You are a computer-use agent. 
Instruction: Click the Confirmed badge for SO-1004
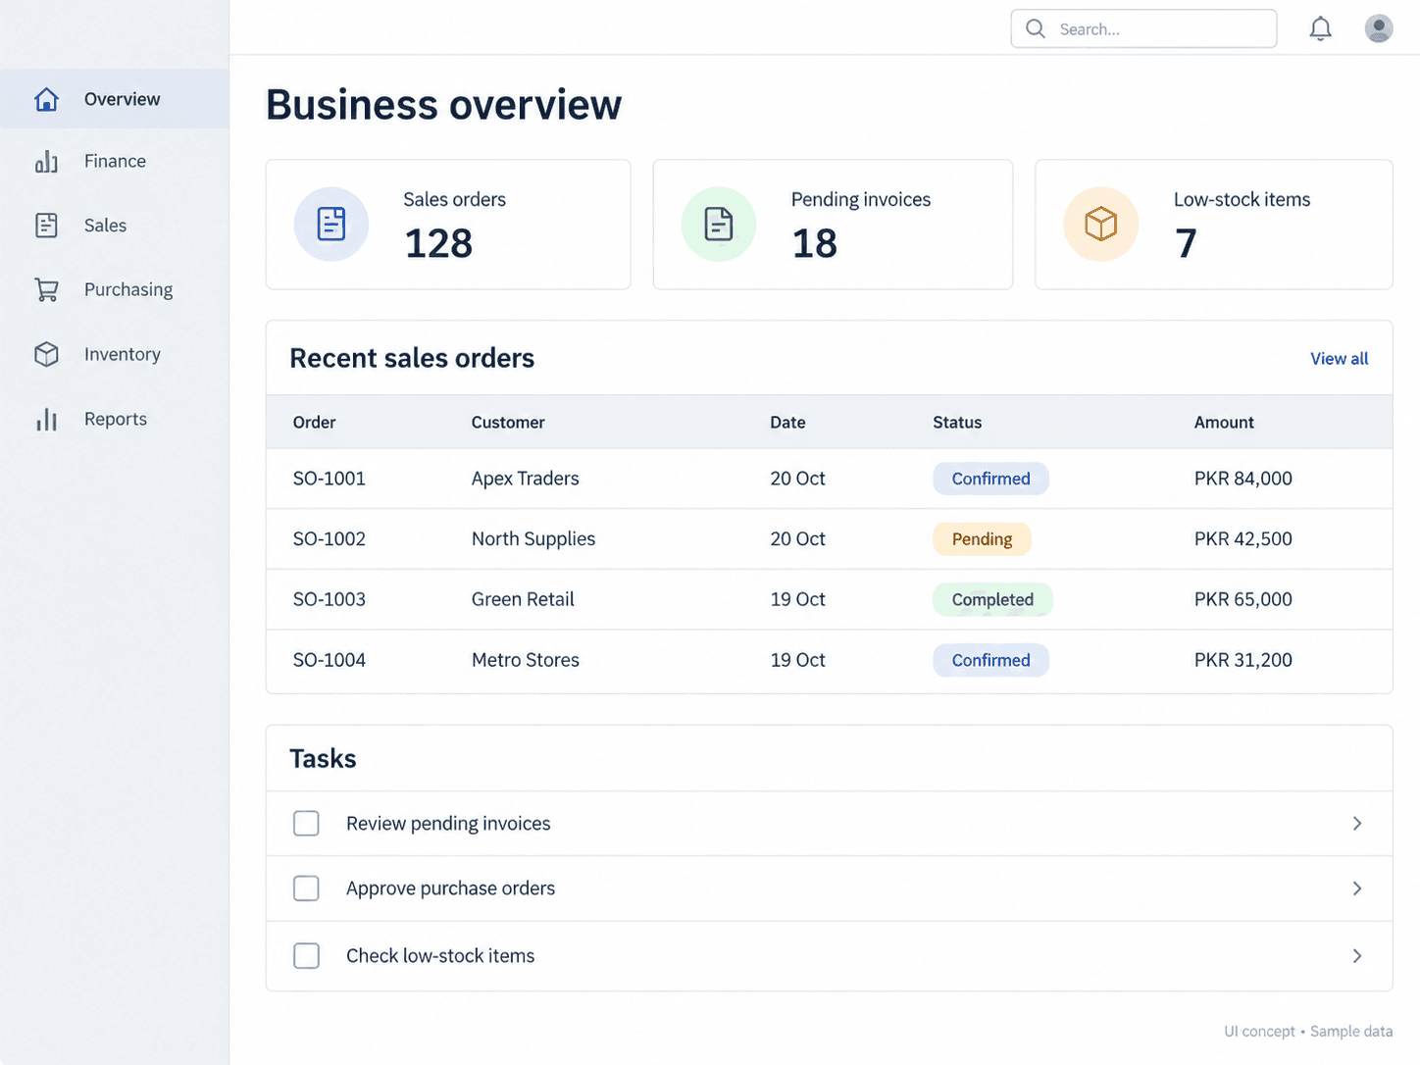point(990,660)
